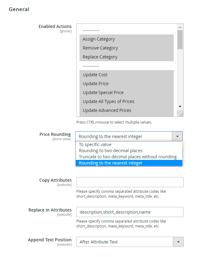
Task: Select 'Rounding to the nearest integer' option
Action: tap(111, 163)
